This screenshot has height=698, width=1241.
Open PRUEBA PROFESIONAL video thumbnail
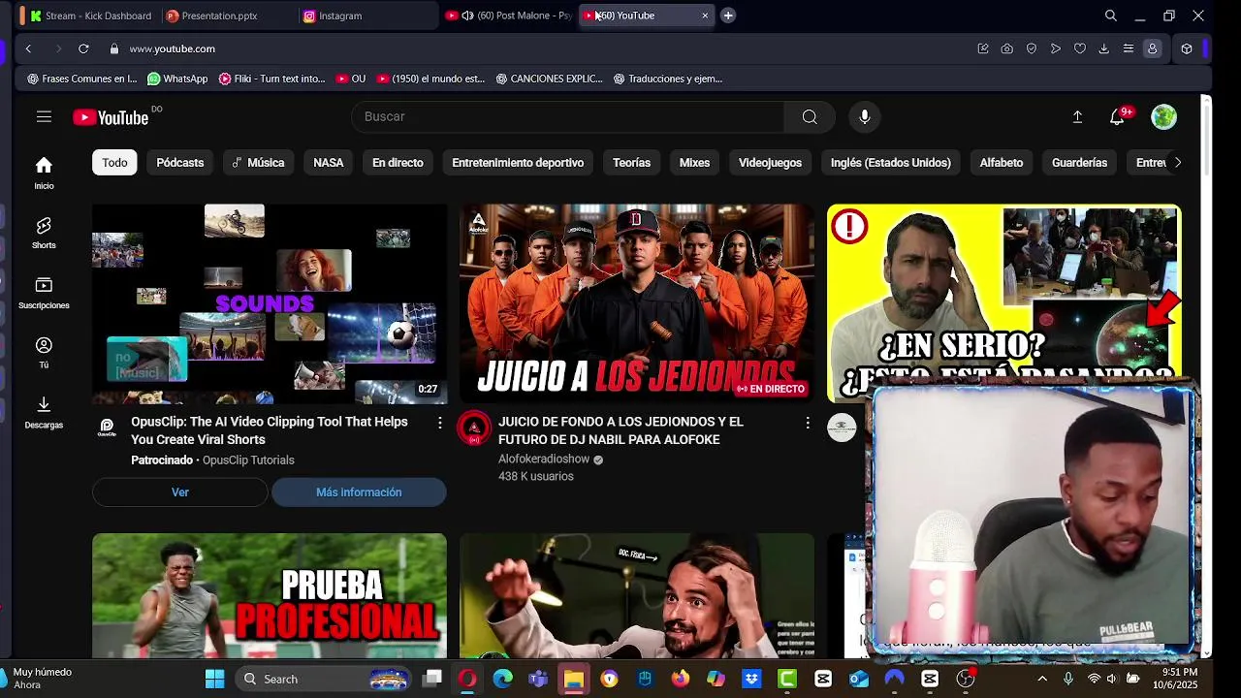coord(270,595)
